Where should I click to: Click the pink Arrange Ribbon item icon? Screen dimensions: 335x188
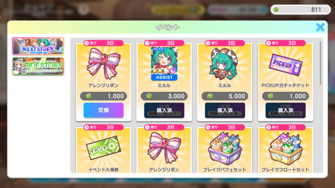coord(103,63)
